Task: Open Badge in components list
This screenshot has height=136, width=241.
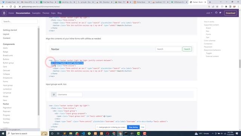Action: click(x=5, y=52)
